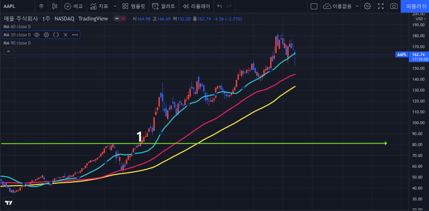
Task: Click the high value 고166.69
Action: pyautogui.click(x=161, y=19)
